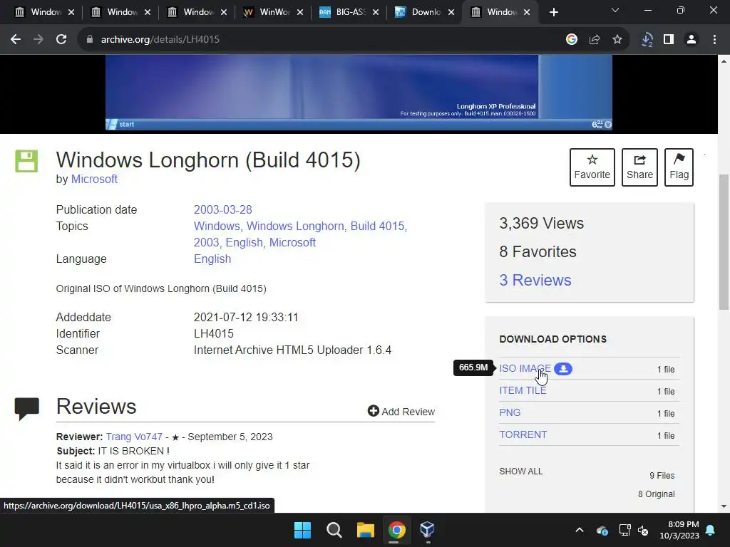This screenshot has width=730, height=547.
Task: Click SHOW ALL download files
Action: [521, 472]
